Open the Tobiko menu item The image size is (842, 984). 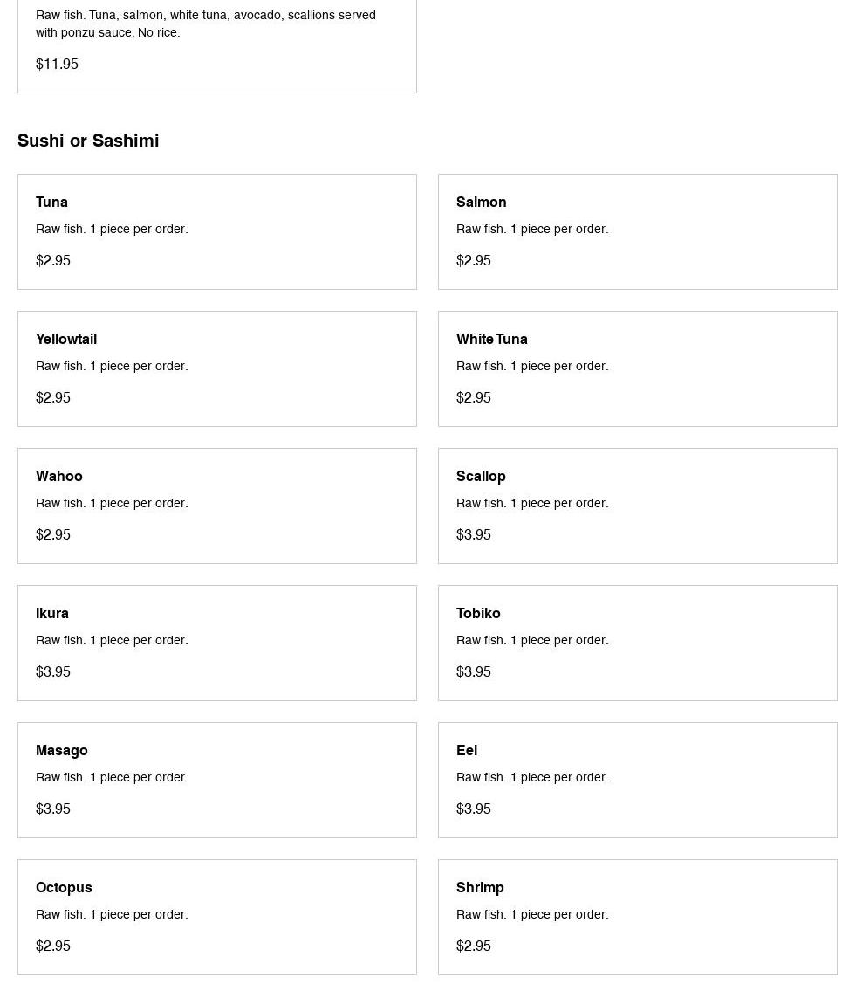[x=637, y=643]
